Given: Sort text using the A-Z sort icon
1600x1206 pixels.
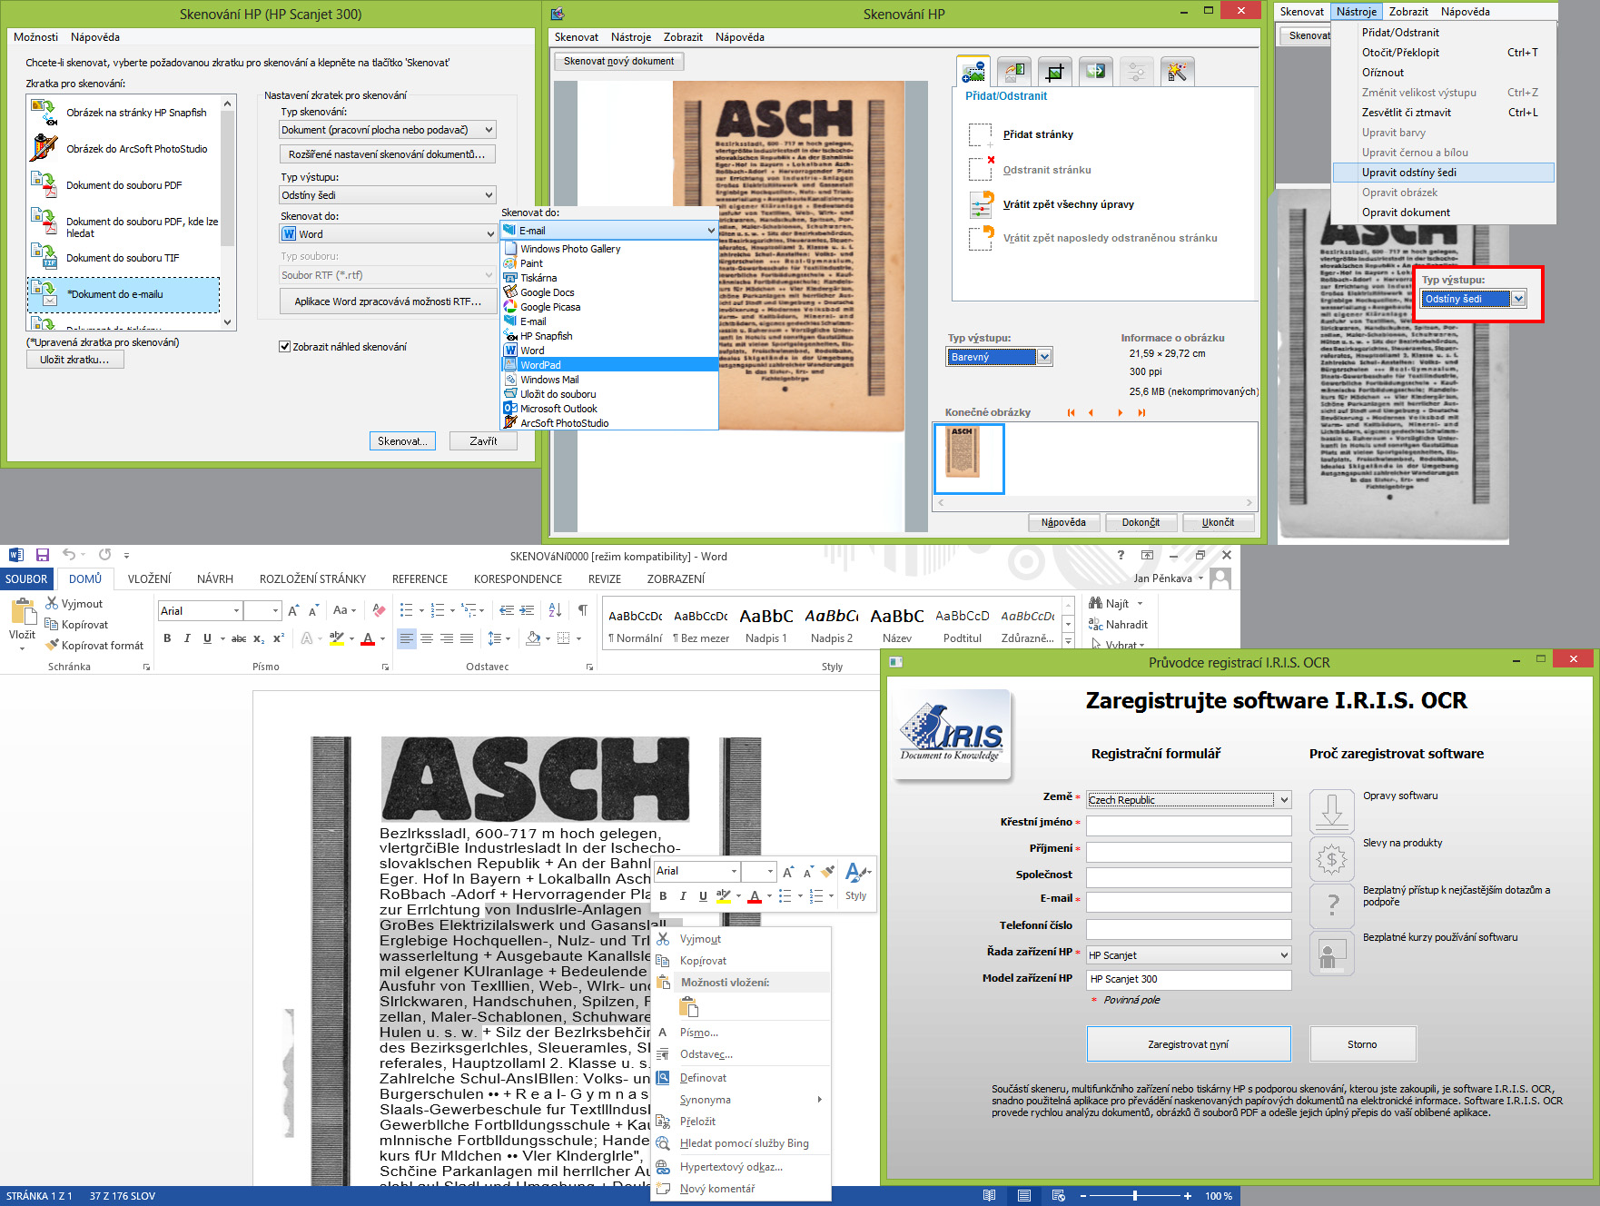Looking at the screenshot, I should [556, 610].
